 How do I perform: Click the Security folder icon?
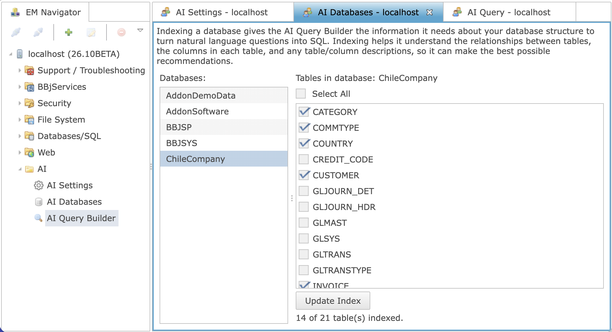29,103
